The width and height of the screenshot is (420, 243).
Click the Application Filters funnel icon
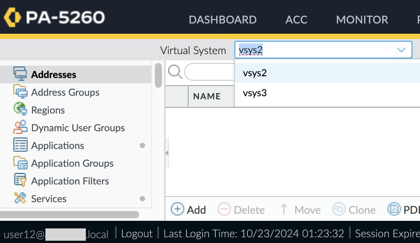pos(20,180)
